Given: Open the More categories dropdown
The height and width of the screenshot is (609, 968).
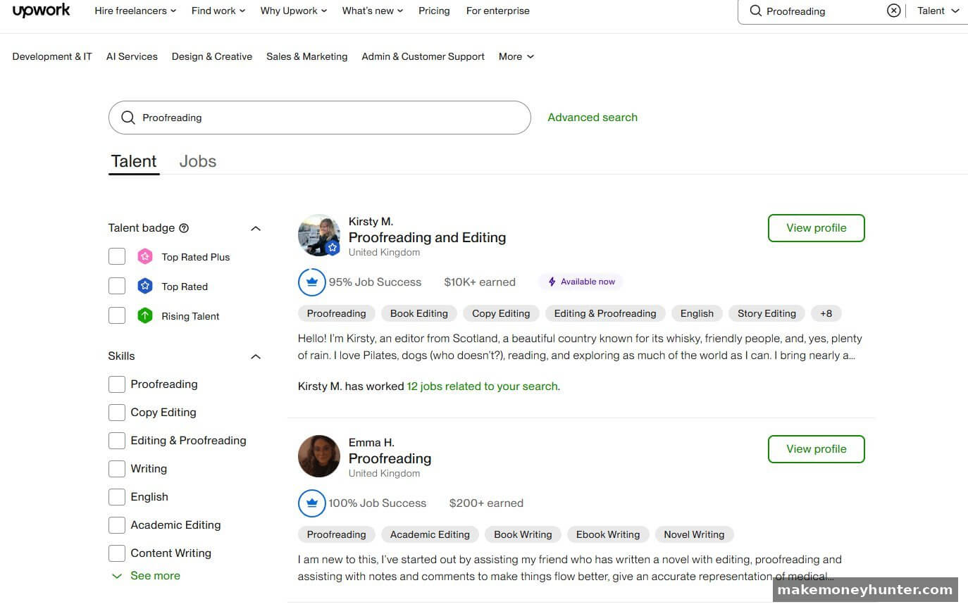Looking at the screenshot, I should pos(516,56).
